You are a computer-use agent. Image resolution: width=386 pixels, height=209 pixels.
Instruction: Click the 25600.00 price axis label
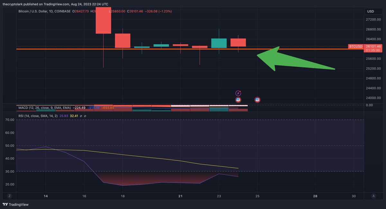tap(373, 59)
